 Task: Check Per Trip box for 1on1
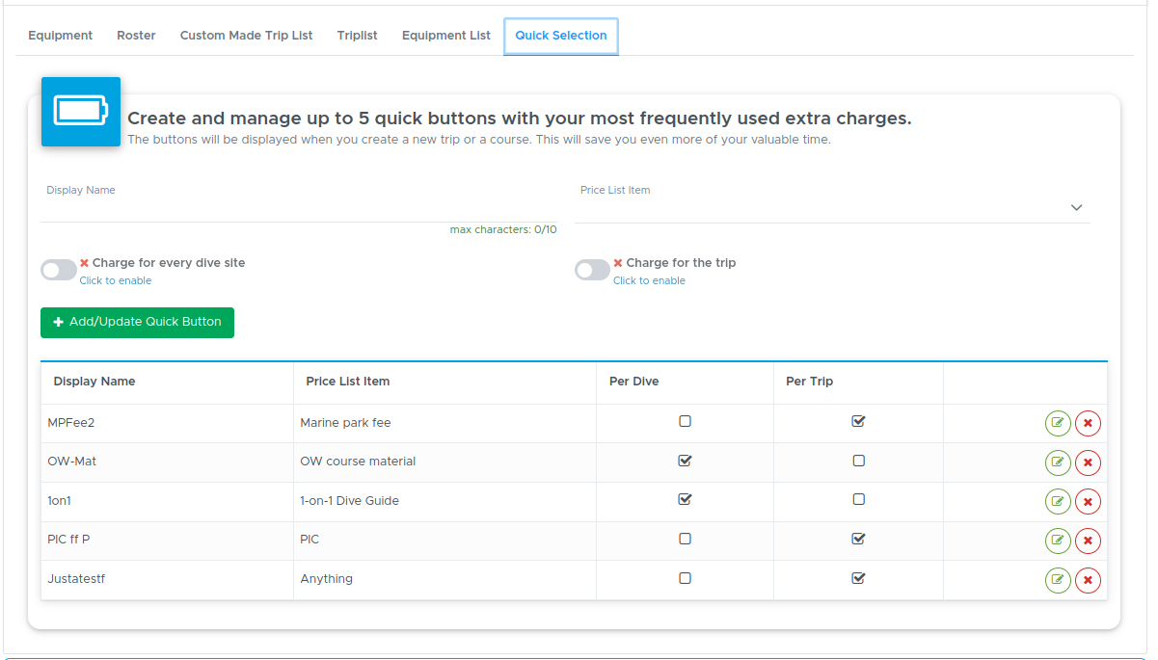pos(858,499)
